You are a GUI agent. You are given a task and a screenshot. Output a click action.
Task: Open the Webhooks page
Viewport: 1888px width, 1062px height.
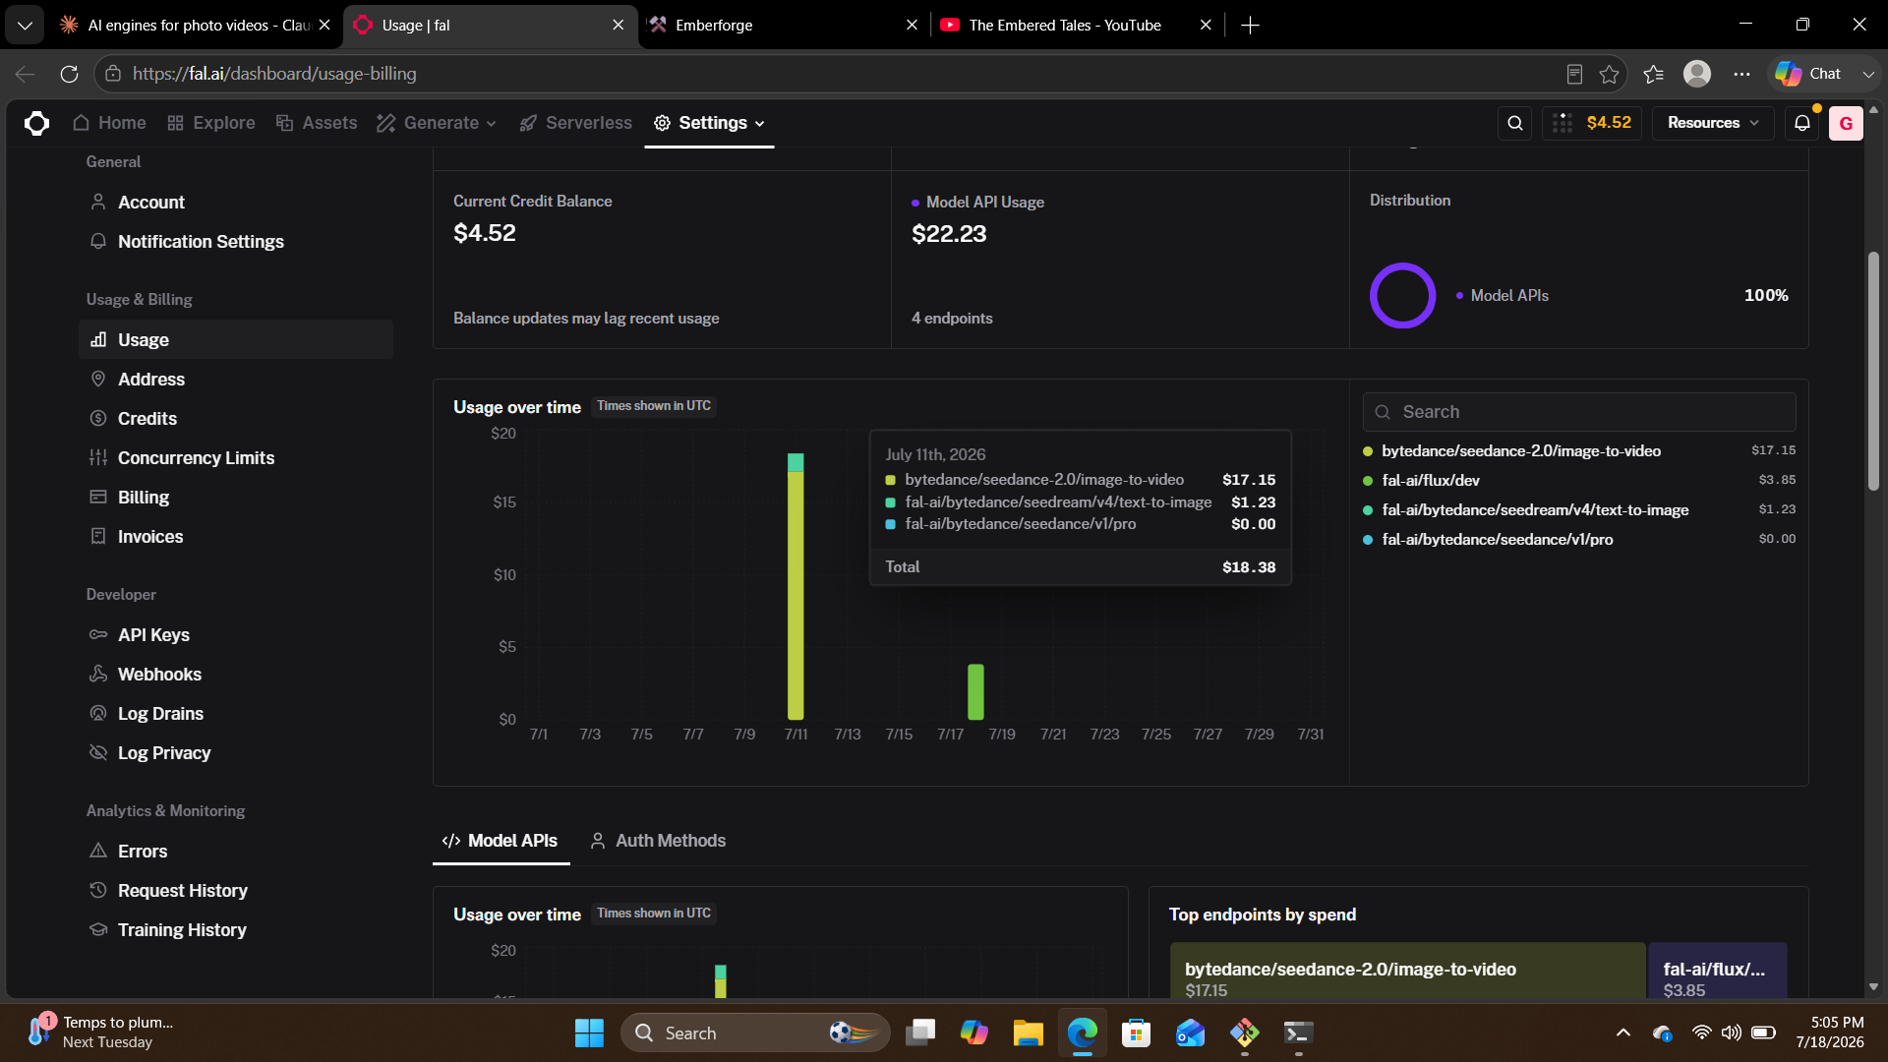click(236, 674)
